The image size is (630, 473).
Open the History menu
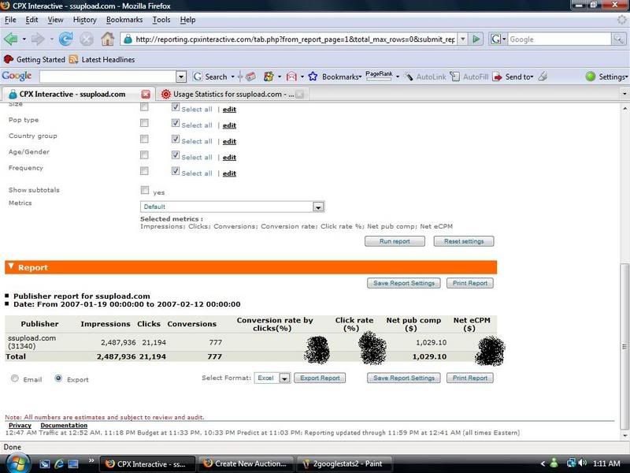(84, 19)
